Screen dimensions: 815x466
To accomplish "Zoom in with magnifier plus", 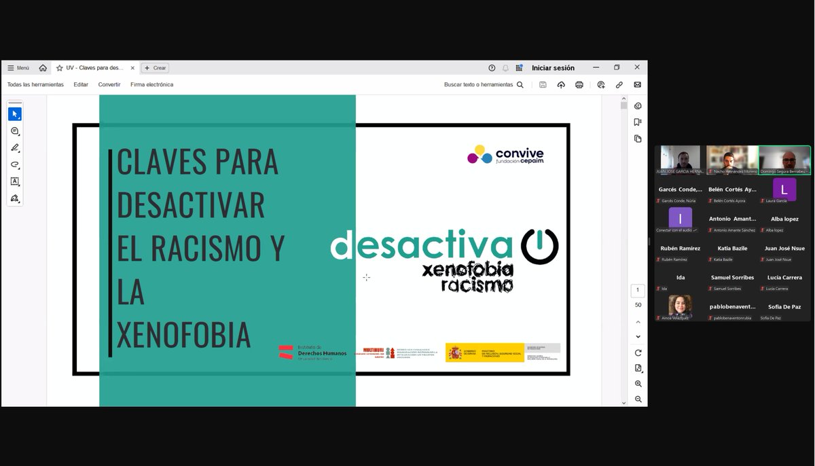I will coord(638,384).
